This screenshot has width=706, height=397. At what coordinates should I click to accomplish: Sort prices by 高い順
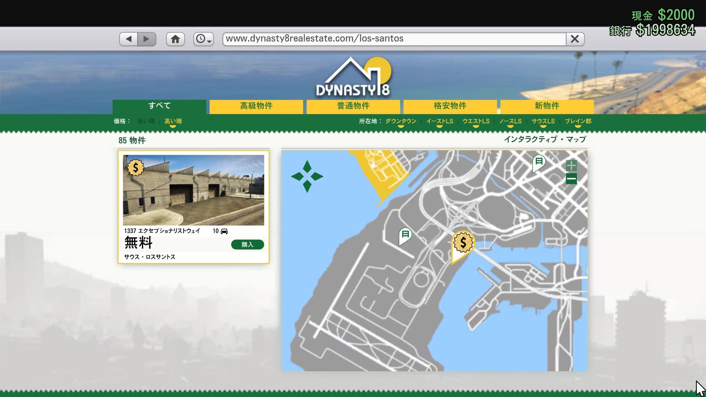173,121
